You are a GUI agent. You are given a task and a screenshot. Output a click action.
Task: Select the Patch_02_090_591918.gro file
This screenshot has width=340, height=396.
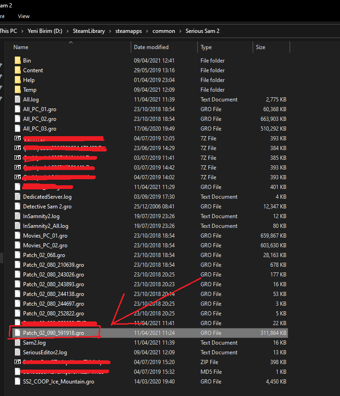54,333
